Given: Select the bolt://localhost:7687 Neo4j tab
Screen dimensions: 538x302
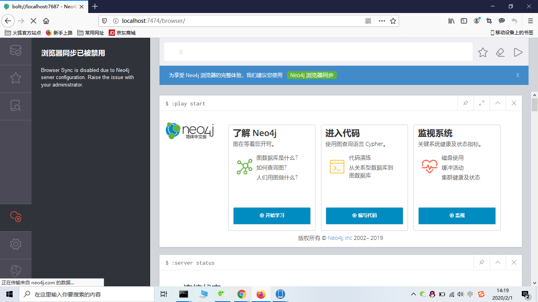Looking at the screenshot, I should 44,6.
